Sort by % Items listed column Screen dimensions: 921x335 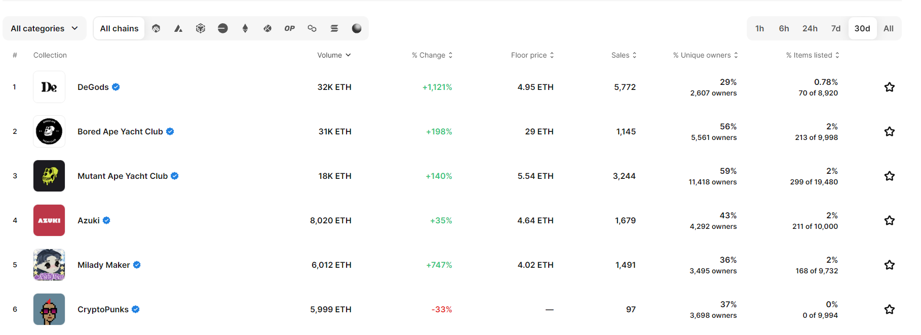[x=813, y=55]
